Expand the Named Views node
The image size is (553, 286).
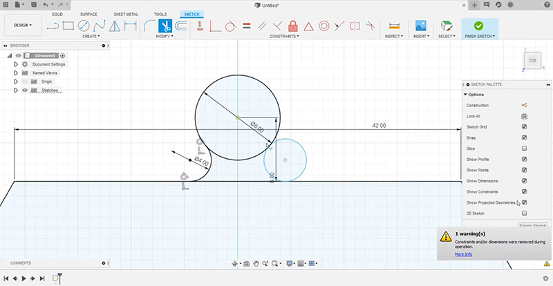coord(15,73)
